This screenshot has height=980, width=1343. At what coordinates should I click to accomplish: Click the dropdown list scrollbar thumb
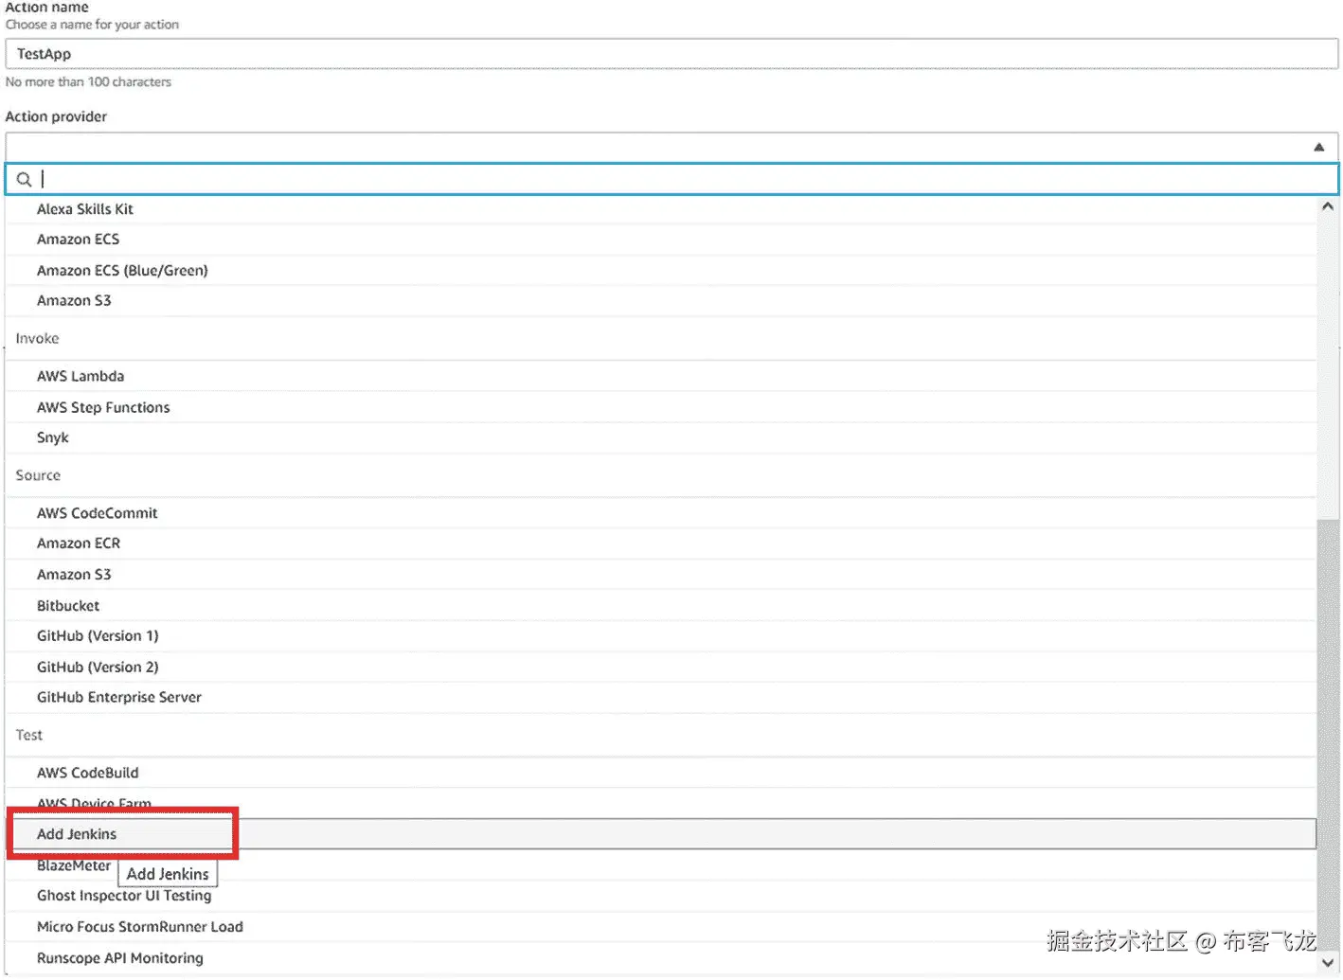click(x=1328, y=734)
